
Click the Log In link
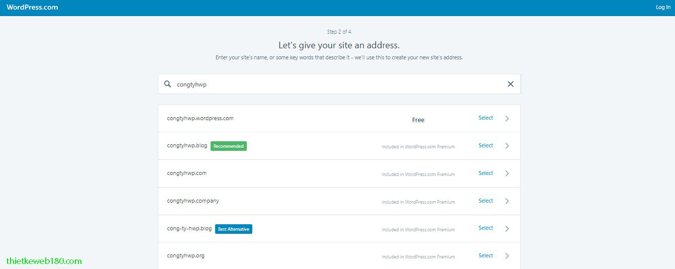click(x=663, y=7)
